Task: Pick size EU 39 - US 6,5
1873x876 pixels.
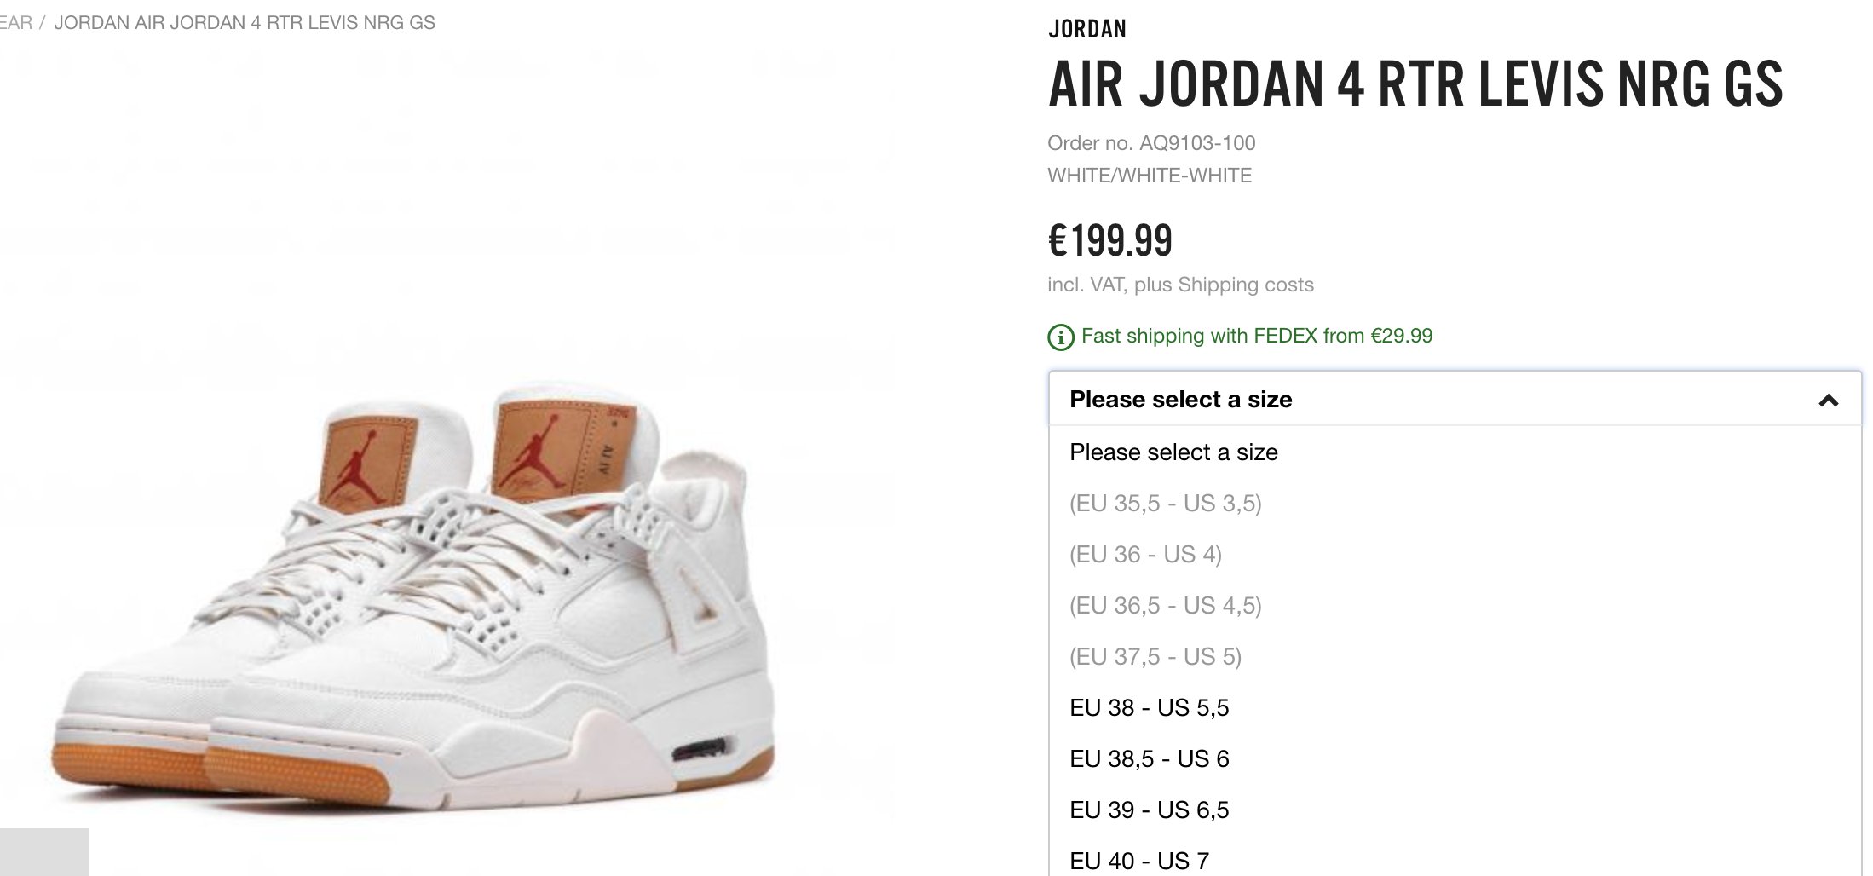Action: (x=1455, y=810)
